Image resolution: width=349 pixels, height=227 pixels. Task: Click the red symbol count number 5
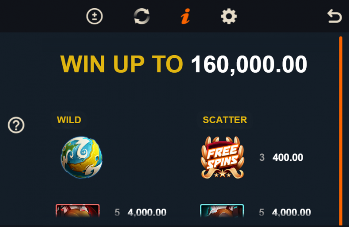(117, 213)
